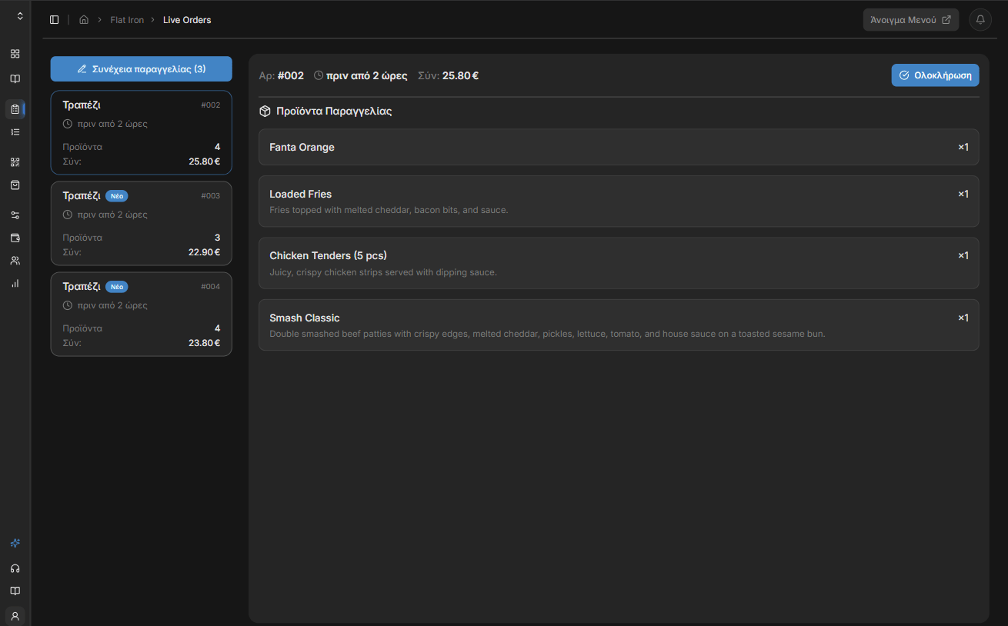Toggle the sidebar panel icon
Screen dimensions: 1008x626
(54, 20)
